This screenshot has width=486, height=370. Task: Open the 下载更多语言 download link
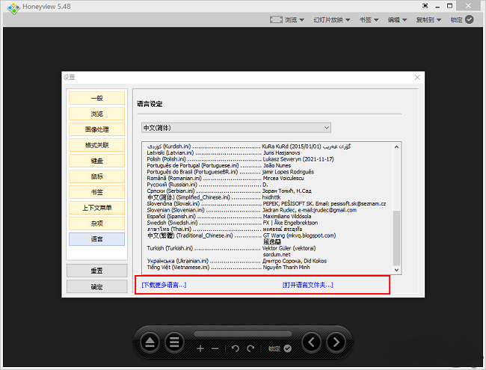[x=164, y=285]
